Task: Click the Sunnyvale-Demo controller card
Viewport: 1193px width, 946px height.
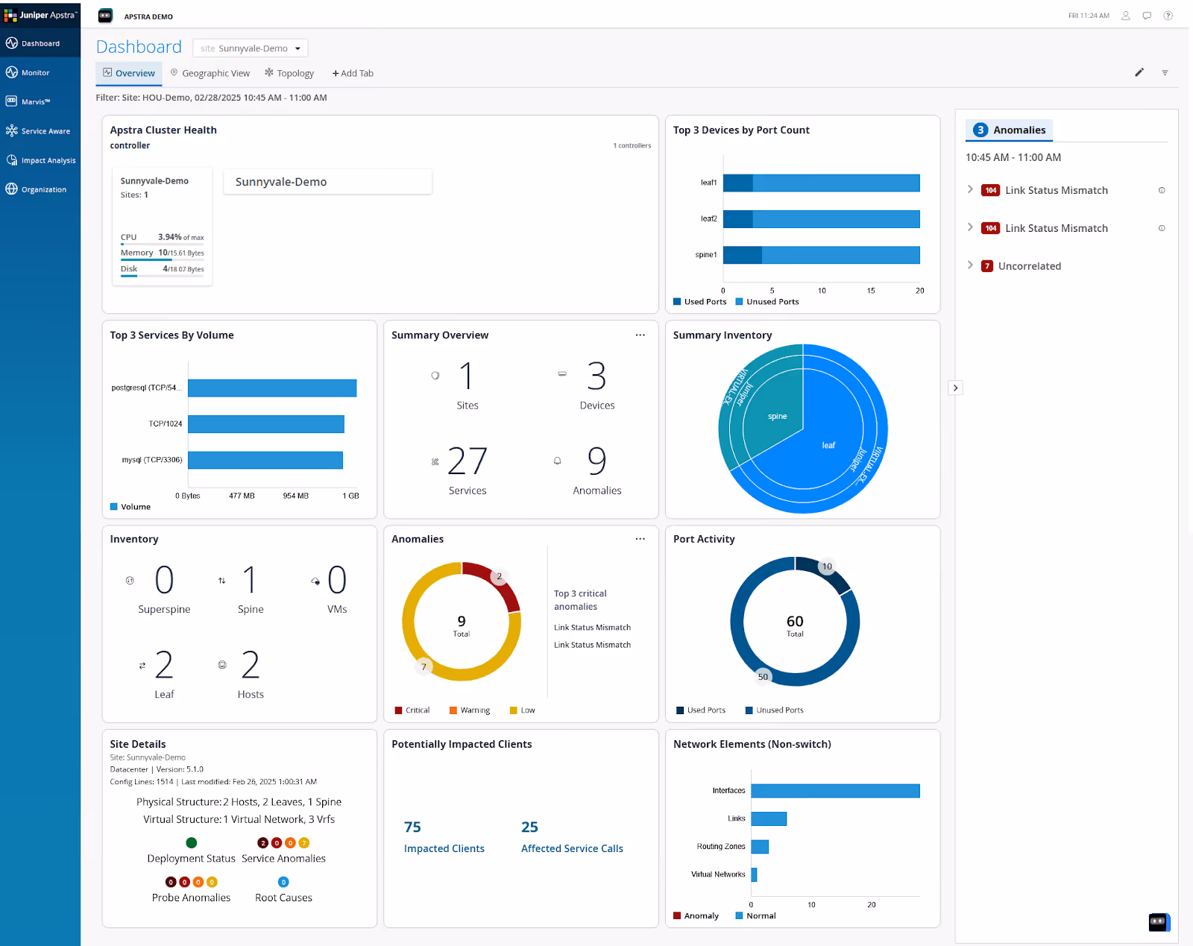Action: (163, 226)
